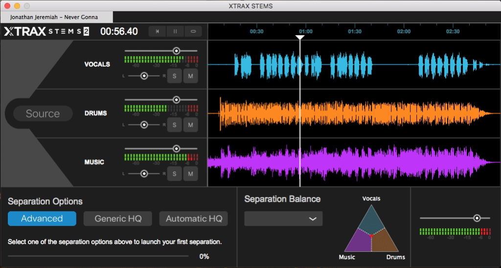
Task: Jump to 02:30 on the timeline ruler
Action: pos(453,31)
